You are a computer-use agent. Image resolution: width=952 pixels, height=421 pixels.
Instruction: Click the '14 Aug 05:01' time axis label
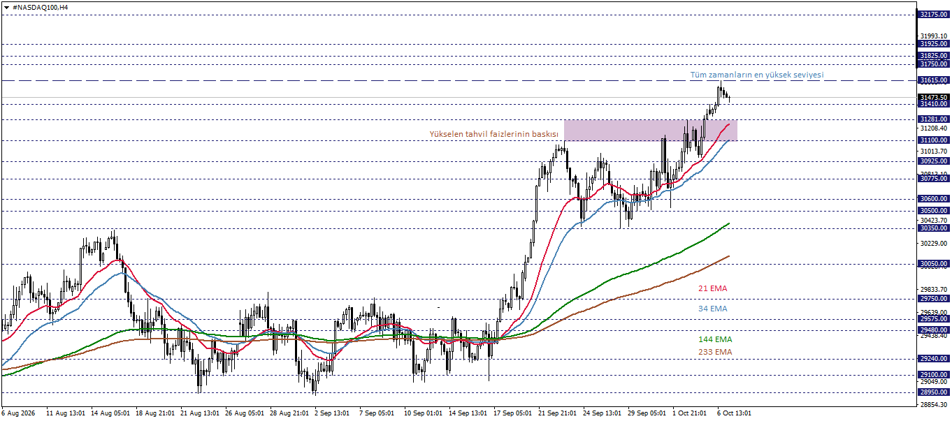[x=111, y=413]
